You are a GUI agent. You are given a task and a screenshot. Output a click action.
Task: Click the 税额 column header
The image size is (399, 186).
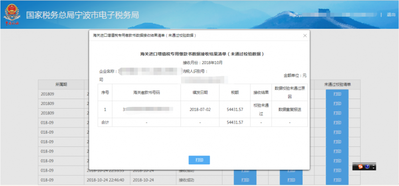235,93
